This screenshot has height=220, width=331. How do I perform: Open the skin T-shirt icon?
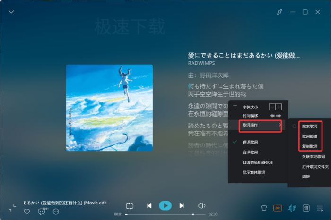click(264, 208)
